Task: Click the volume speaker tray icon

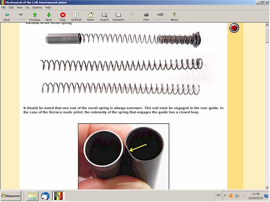Action: pos(243,196)
